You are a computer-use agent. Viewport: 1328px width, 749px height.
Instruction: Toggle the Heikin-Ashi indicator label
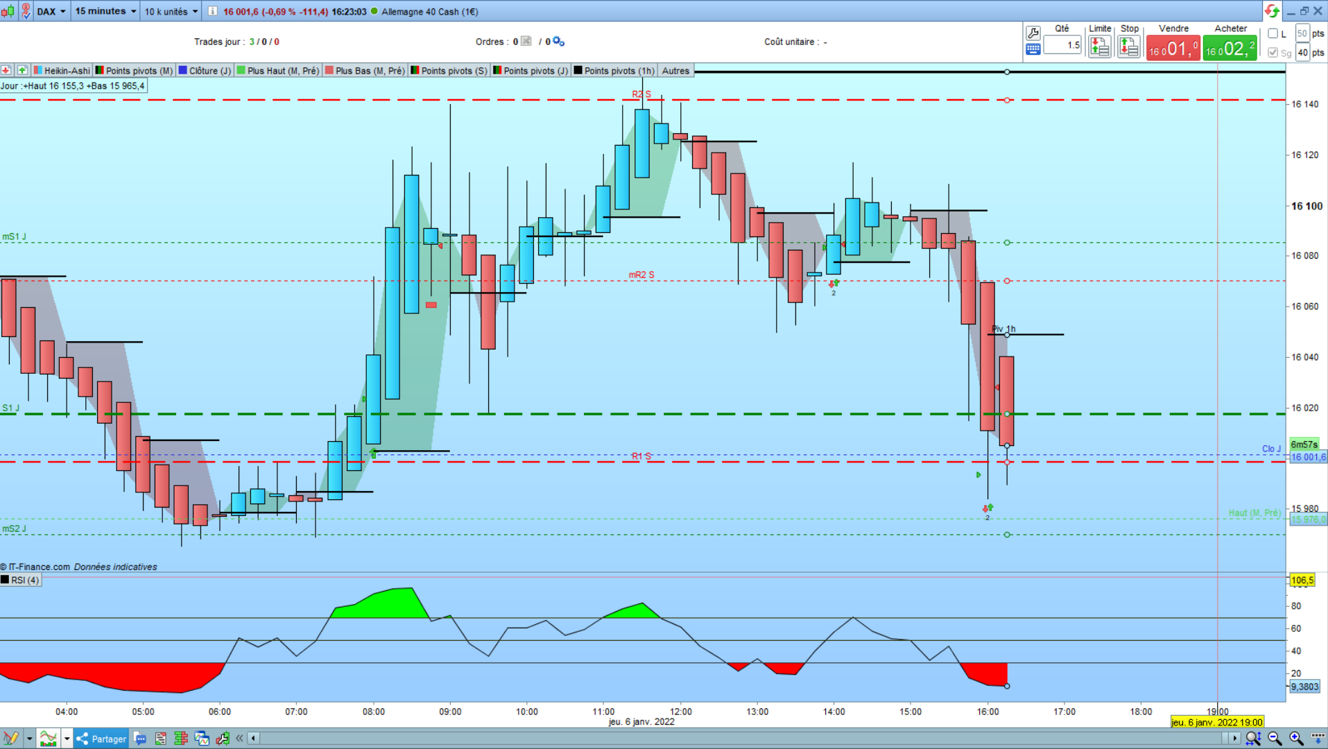pos(62,71)
